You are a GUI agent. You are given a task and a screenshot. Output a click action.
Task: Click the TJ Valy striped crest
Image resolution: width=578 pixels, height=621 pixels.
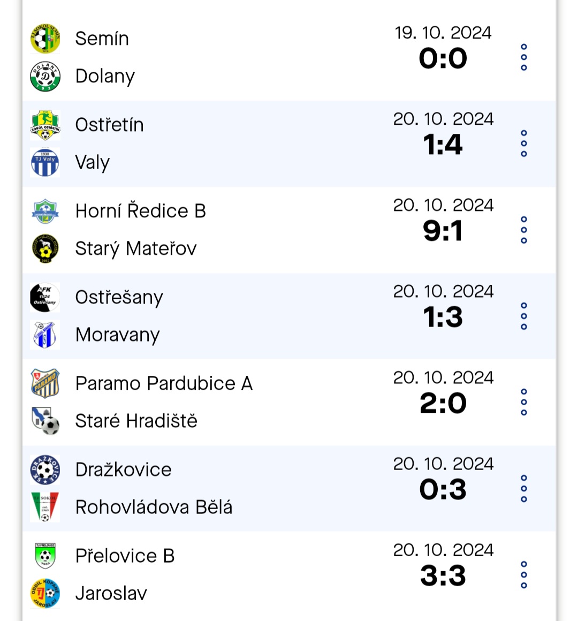click(x=45, y=162)
